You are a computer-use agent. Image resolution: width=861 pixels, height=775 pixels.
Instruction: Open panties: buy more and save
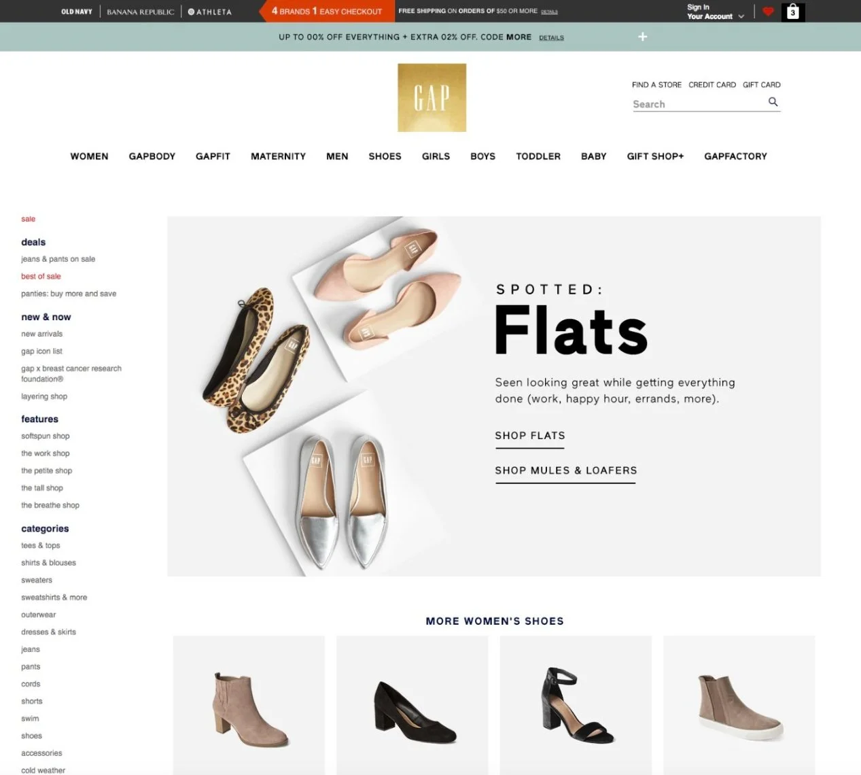click(69, 294)
